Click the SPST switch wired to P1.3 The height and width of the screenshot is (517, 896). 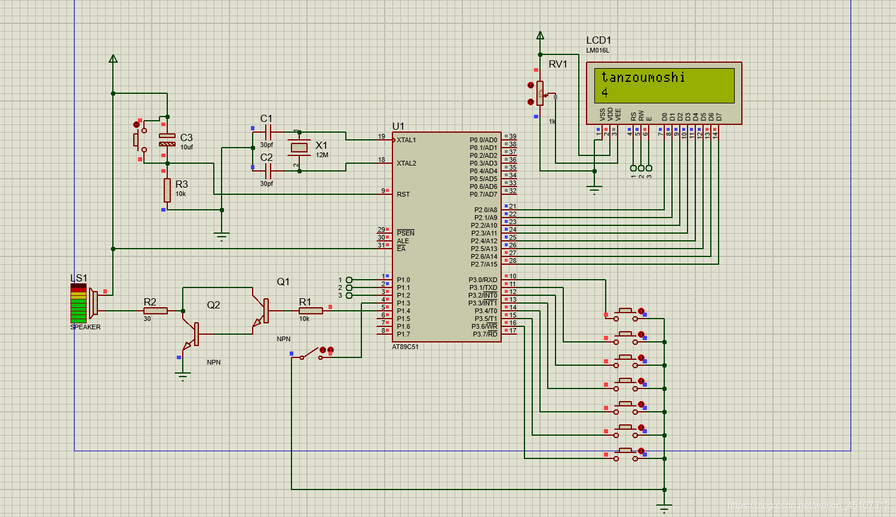311,354
